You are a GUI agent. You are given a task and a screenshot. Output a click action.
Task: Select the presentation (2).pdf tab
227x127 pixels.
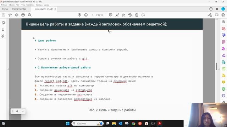click(x=43, y=9)
